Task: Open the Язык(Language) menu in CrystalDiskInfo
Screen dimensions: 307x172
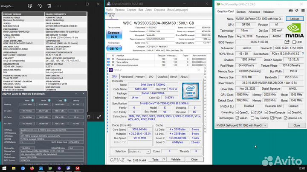Action: (177, 9)
